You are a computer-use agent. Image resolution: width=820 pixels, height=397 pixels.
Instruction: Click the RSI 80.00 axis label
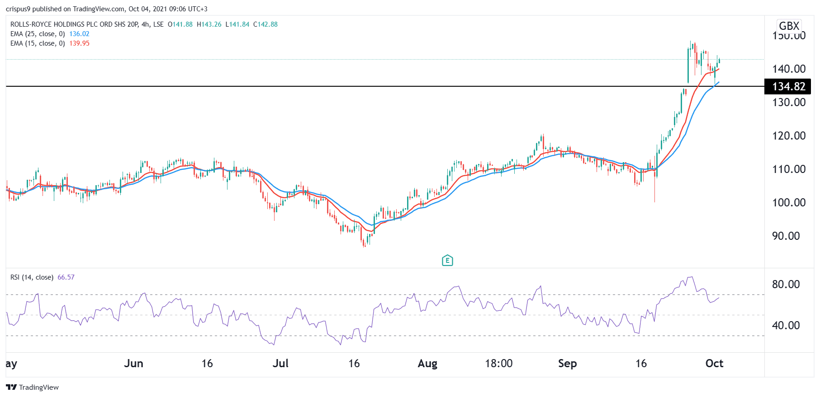click(x=786, y=285)
